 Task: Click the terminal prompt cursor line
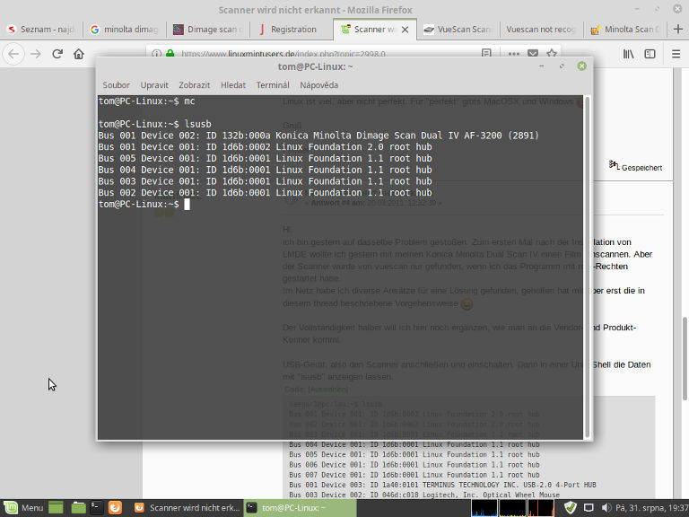144,204
